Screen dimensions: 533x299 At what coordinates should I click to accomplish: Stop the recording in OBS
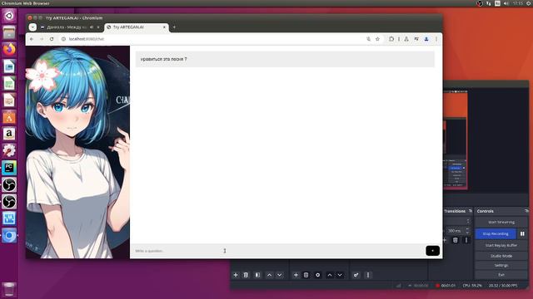pos(496,233)
